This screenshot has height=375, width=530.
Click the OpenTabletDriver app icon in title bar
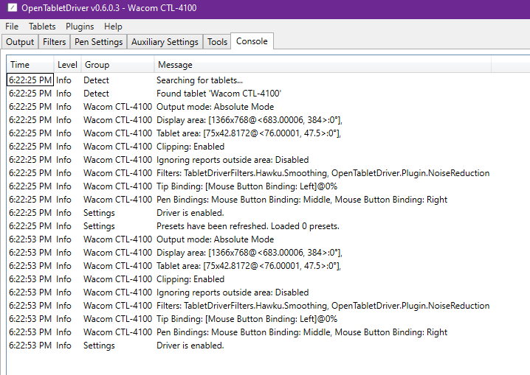pos(12,7)
